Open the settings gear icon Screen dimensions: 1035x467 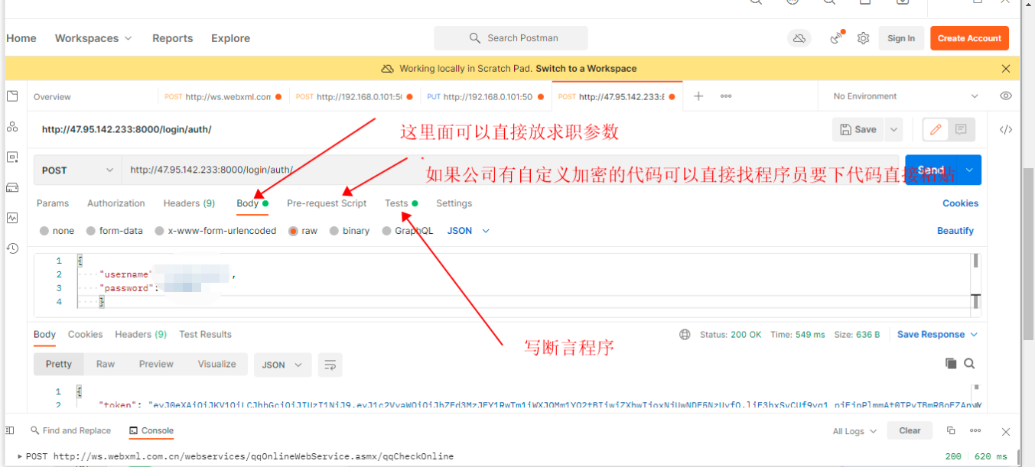[863, 38]
